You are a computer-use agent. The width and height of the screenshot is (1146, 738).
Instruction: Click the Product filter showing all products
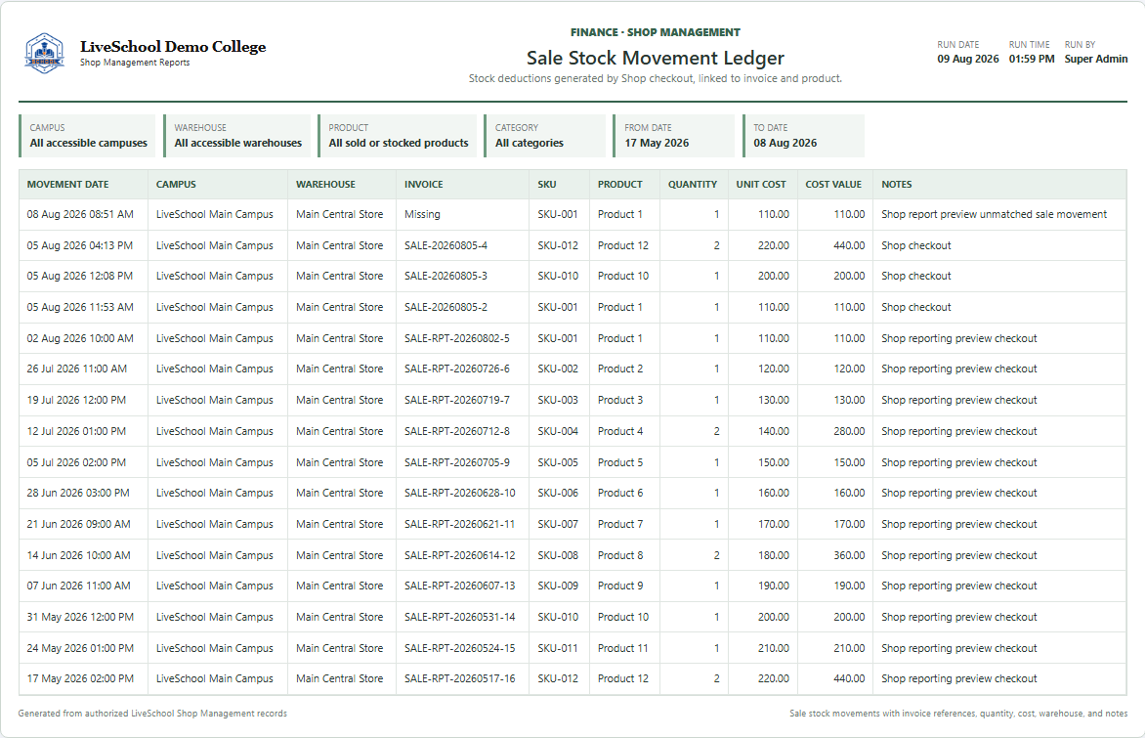click(397, 135)
